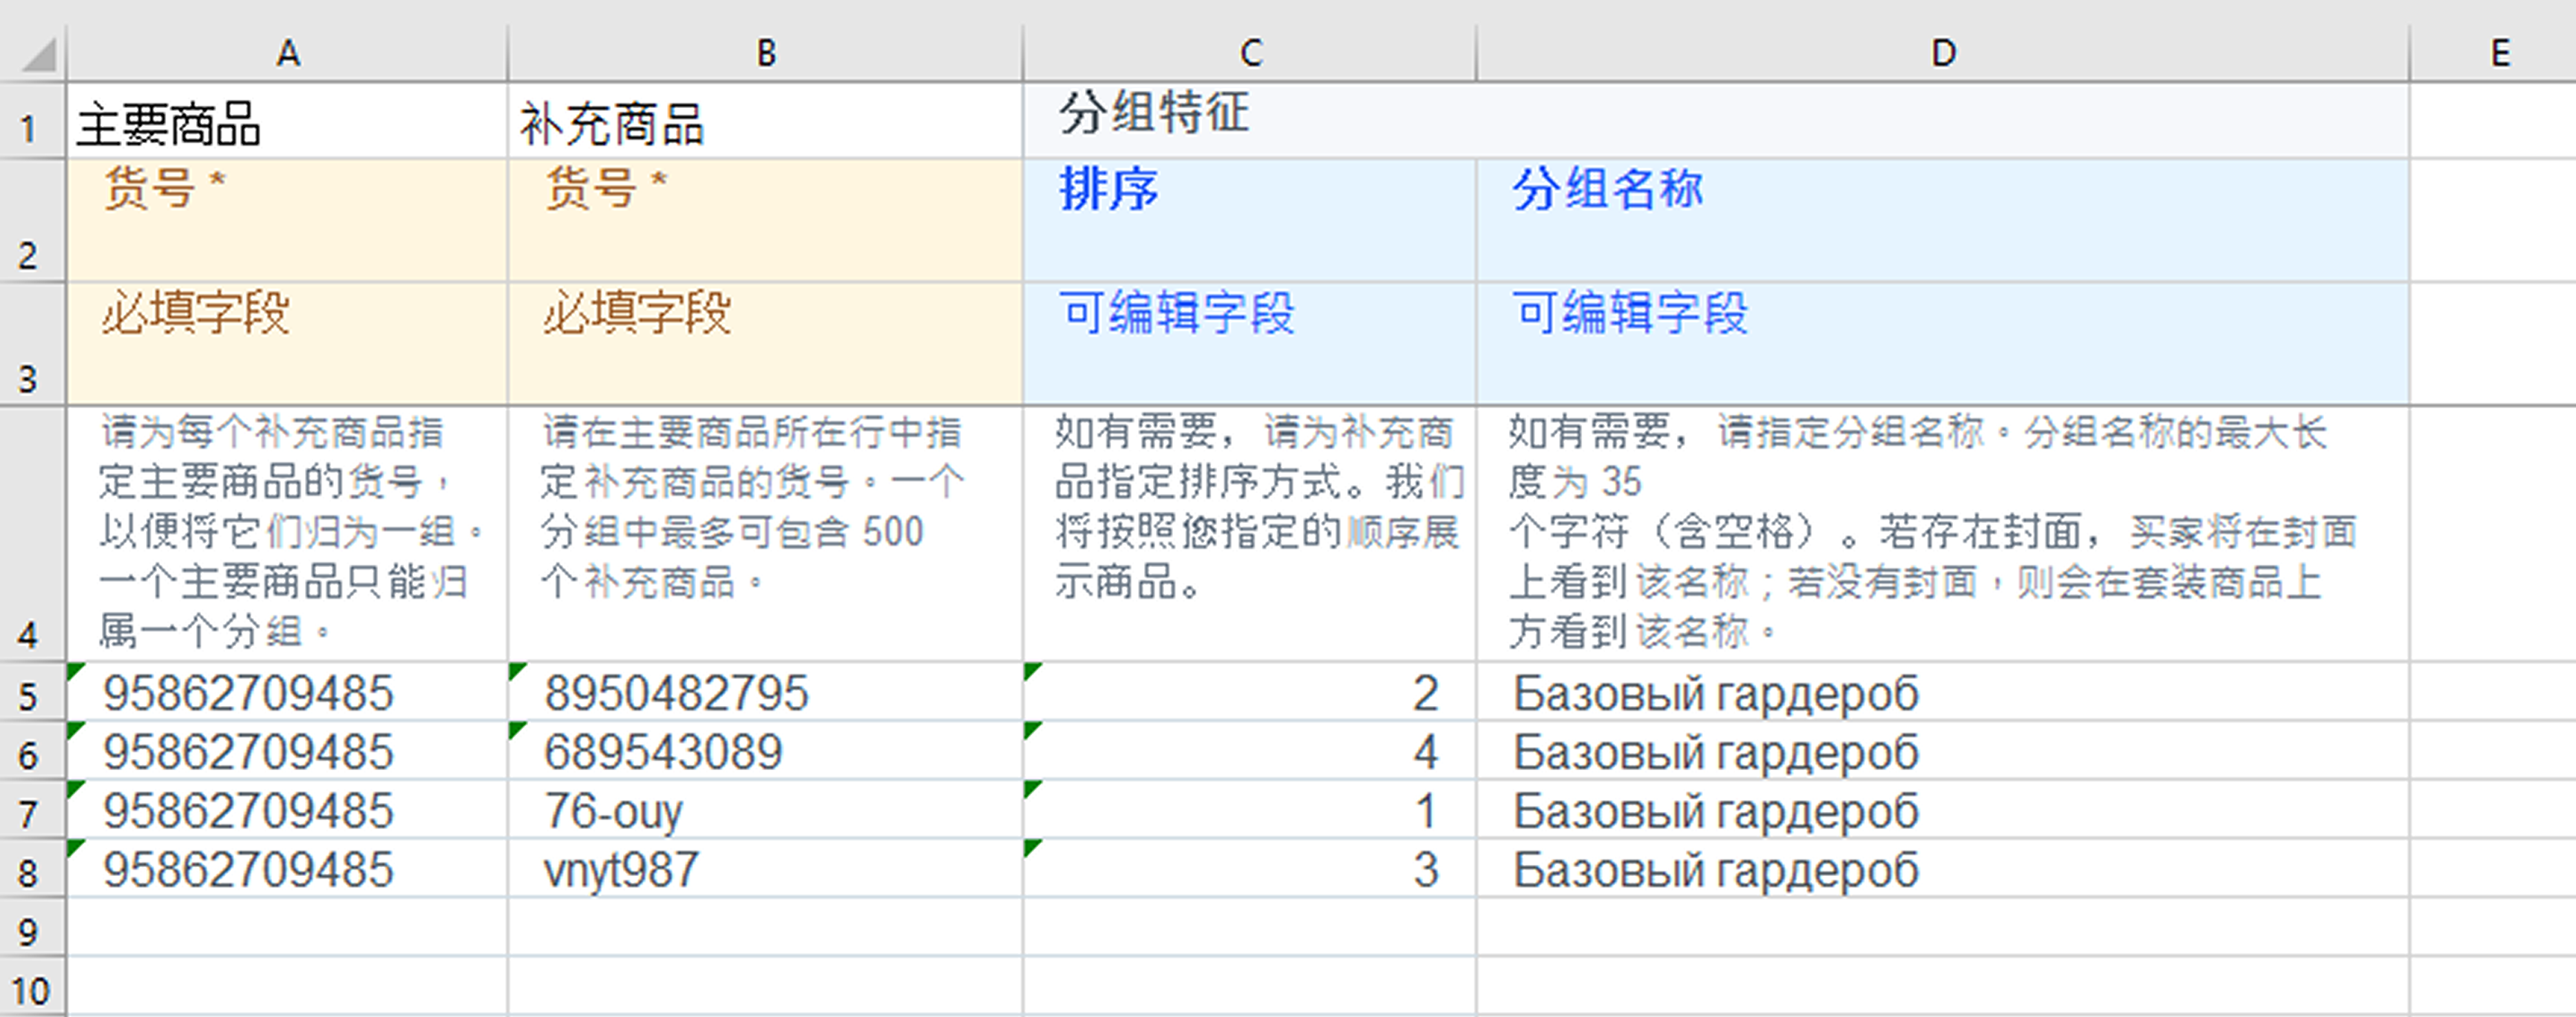This screenshot has height=1017, width=2576.
Task: Click cell containing 689543089
Action: click(663, 752)
